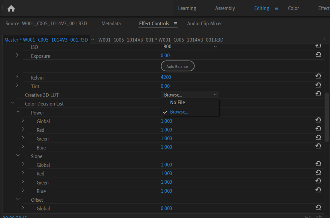Switch to the Editing workspace

(261, 8)
